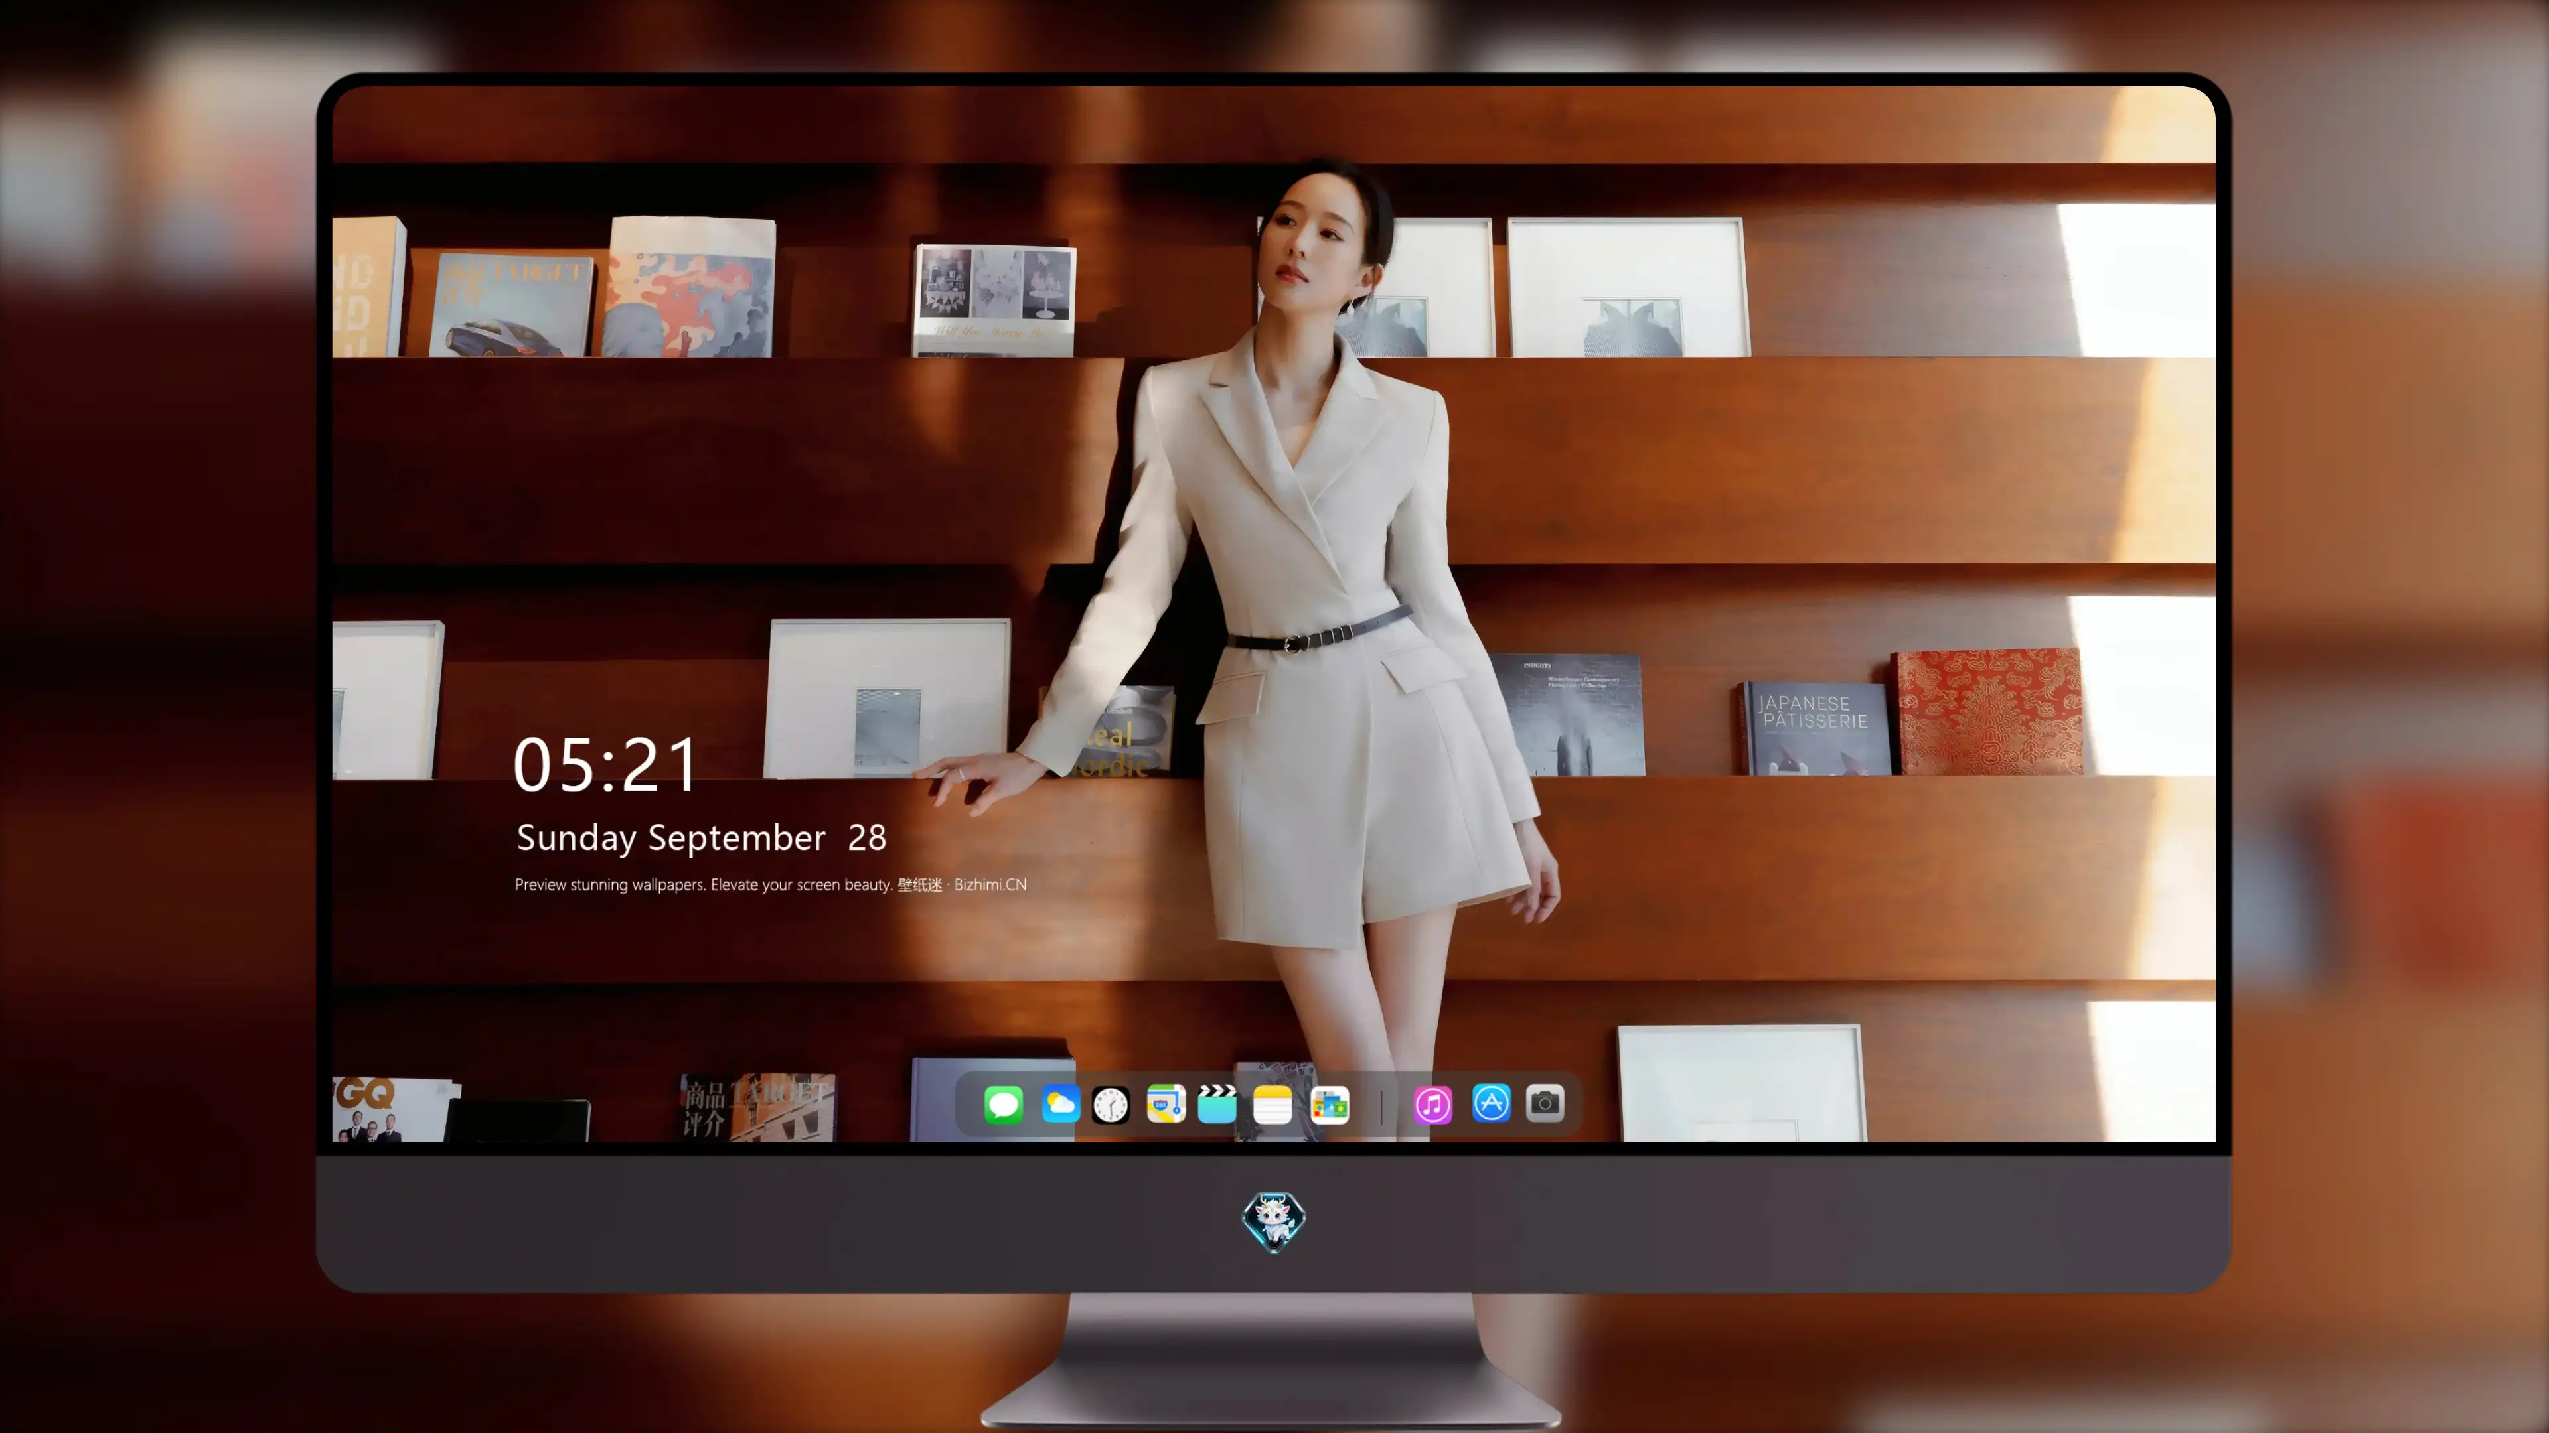Image resolution: width=2549 pixels, height=1433 pixels.
Task: Open the Videos clapperboard app in dock
Action: click(1217, 1104)
